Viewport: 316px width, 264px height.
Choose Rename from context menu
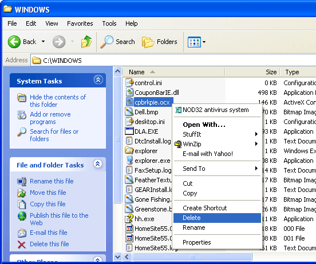click(x=218, y=227)
